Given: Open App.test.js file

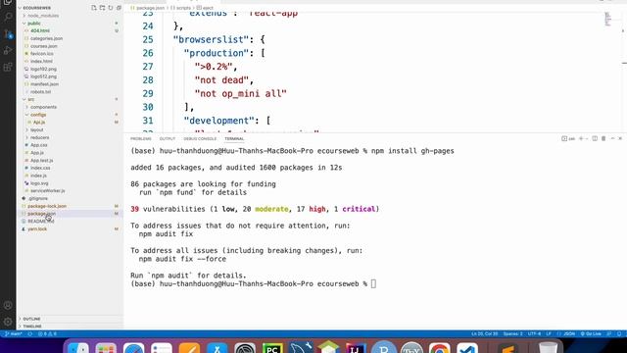Looking at the screenshot, I should [41, 160].
